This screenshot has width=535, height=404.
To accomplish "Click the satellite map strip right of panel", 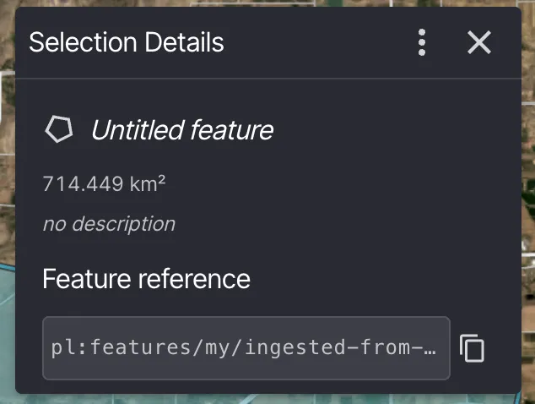I will (528, 205).
